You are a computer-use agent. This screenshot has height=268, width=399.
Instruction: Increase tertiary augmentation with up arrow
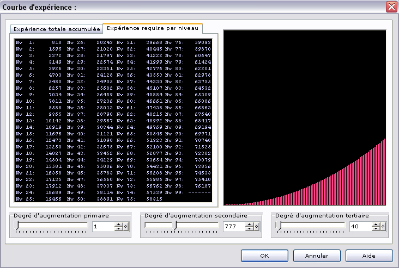(375, 225)
